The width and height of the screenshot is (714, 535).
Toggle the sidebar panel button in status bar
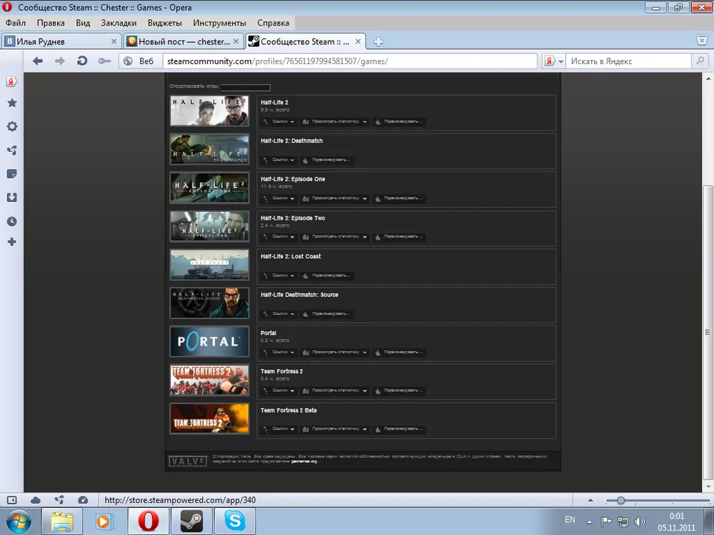(12, 501)
